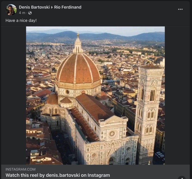The width and height of the screenshot is (192, 179).
Task: Click the globe public privacy icon
Action: [x=30, y=13]
